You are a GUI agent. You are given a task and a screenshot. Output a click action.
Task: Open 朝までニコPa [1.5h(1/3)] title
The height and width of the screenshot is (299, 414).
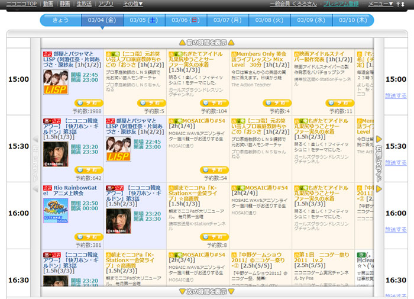pyautogui.click(x=193, y=195)
